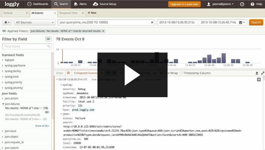
Task: Click Upgrade to a paid plan
Action: tap(184, 4)
